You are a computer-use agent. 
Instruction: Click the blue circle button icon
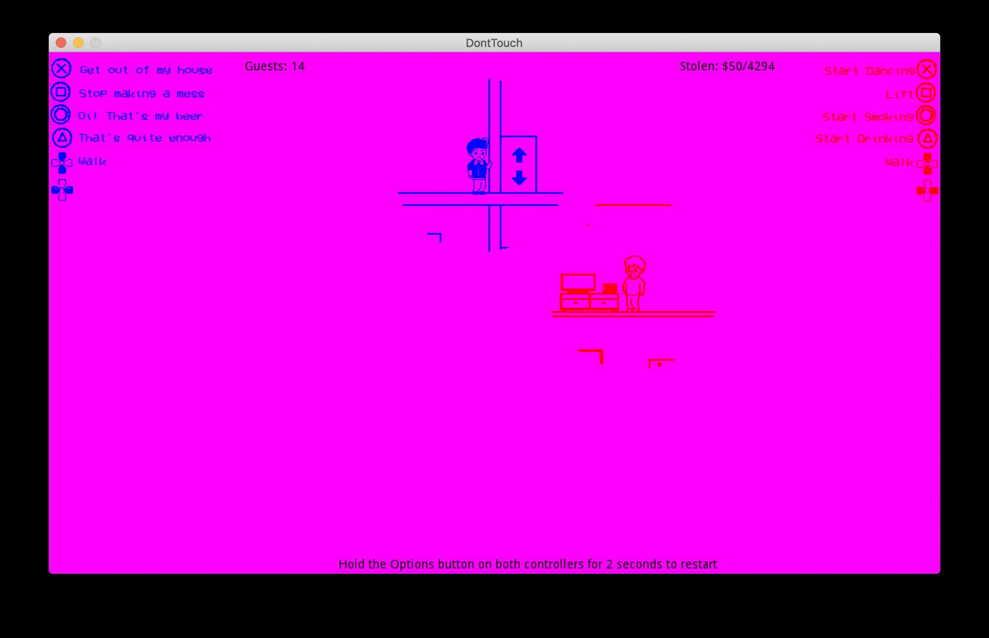61,114
